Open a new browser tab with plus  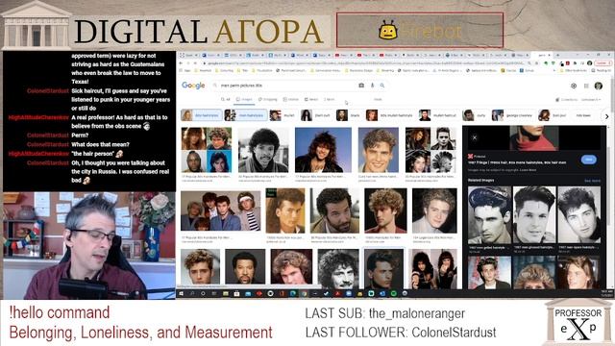(557, 55)
